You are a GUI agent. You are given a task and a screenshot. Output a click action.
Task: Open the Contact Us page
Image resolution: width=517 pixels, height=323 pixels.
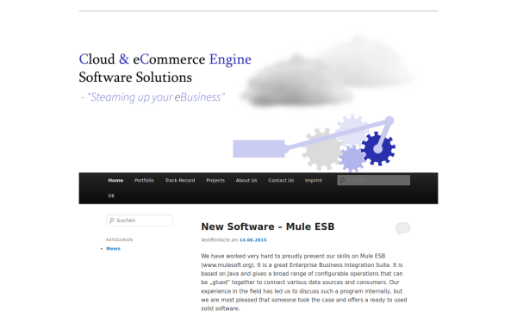281,180
